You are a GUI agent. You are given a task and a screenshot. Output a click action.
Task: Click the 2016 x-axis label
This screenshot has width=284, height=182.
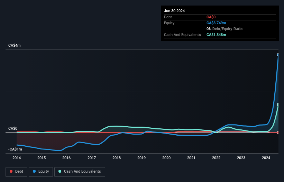(x=66, y=158)
